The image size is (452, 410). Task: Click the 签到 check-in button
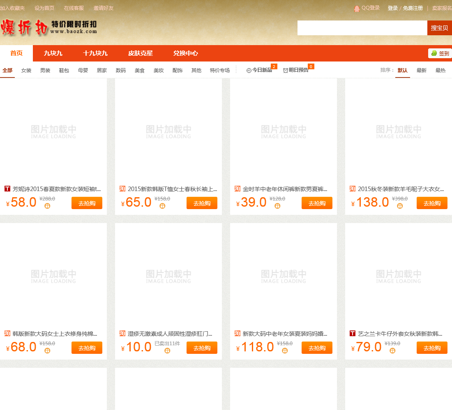[440, 53]
